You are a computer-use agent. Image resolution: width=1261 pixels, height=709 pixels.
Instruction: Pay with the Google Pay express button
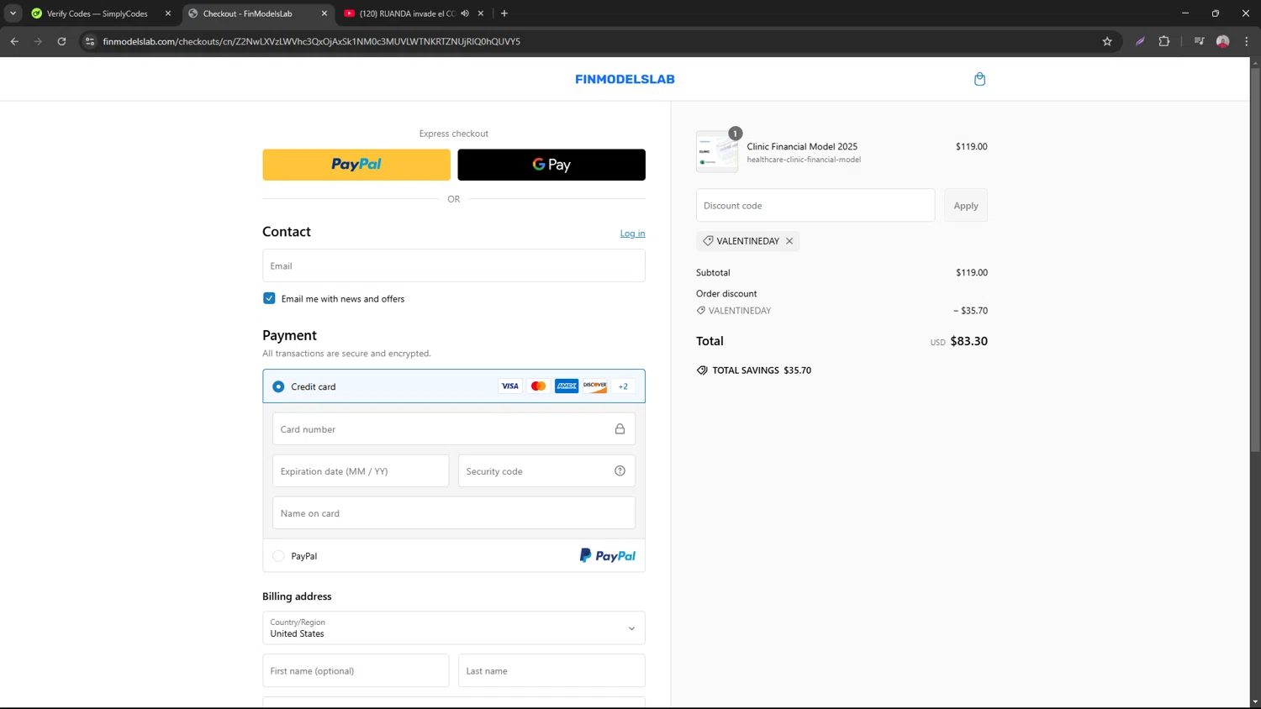coord(551,165)
